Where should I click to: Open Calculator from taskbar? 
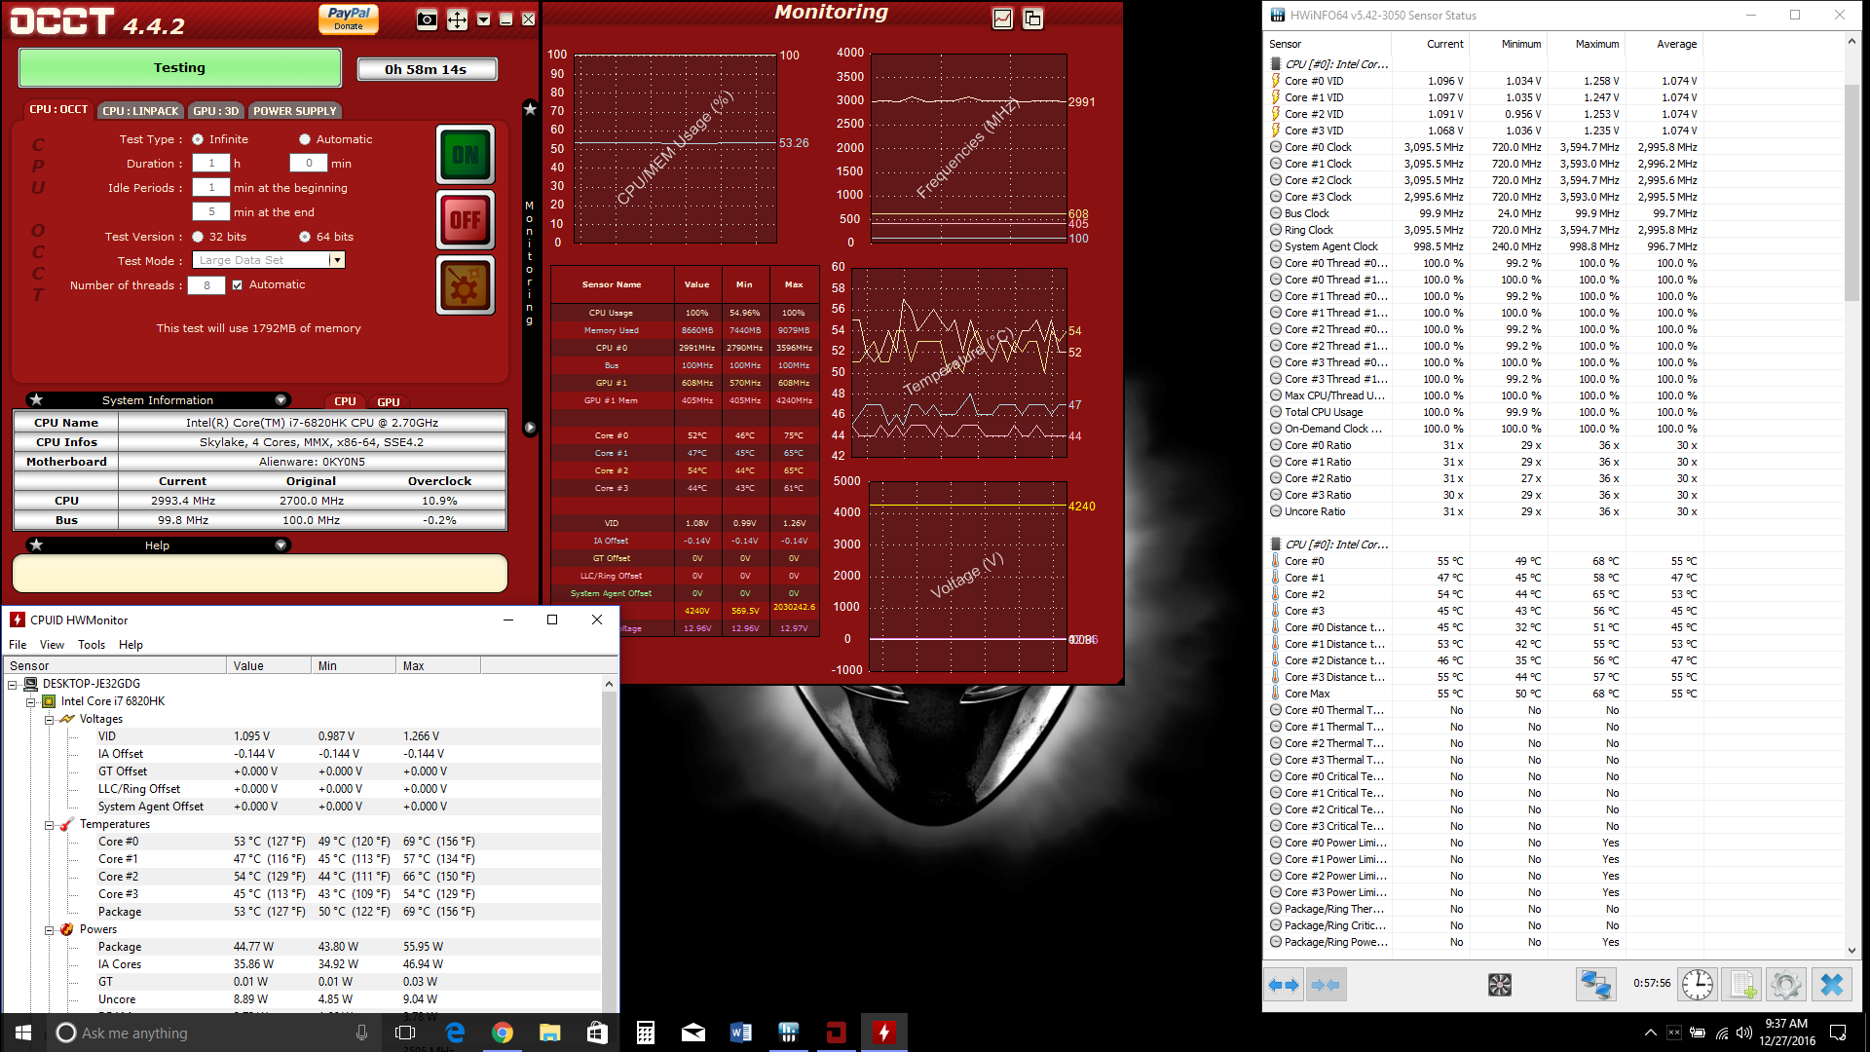[x=646, y=1033]
